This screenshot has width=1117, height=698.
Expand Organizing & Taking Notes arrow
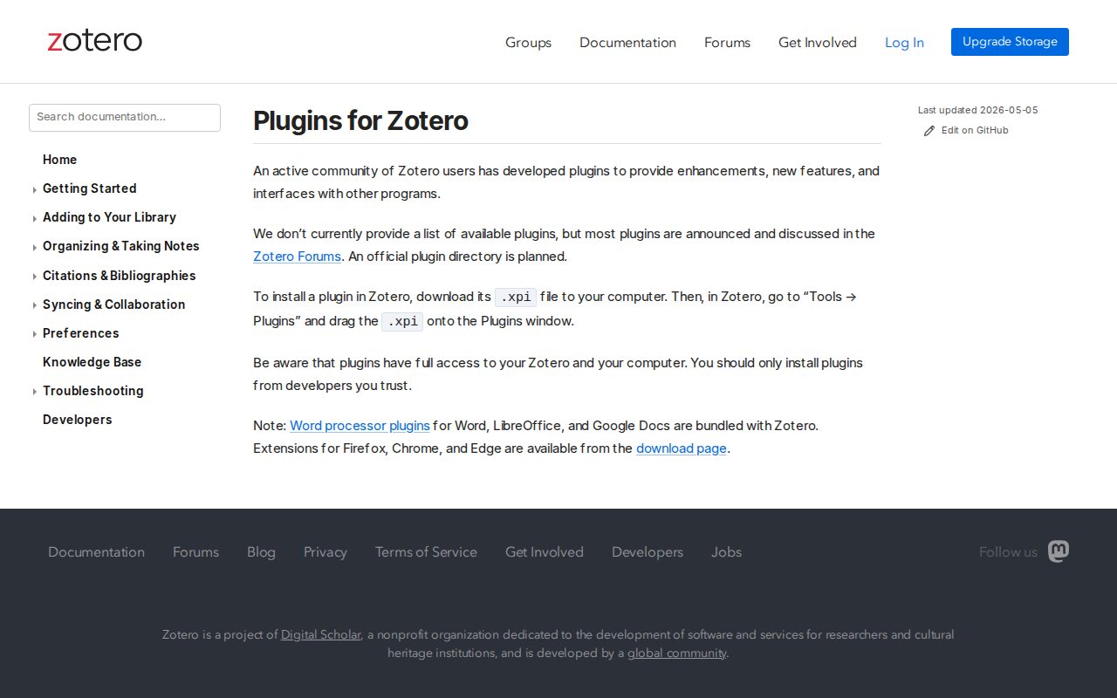[34, 247]
